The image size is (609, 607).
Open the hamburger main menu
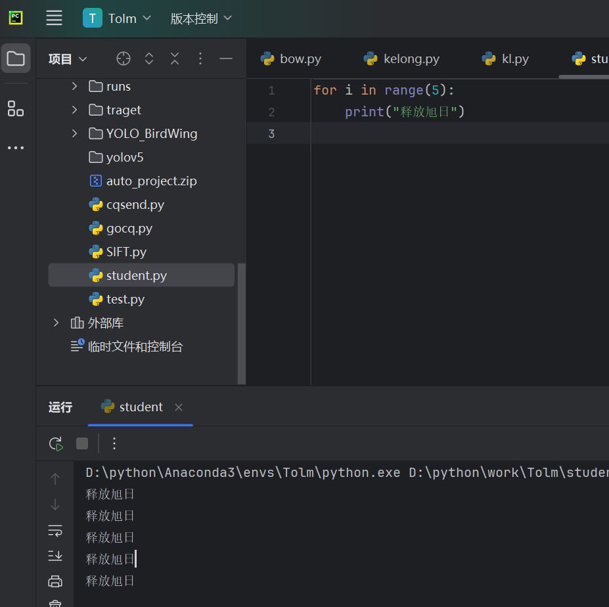tap(54, 18)
